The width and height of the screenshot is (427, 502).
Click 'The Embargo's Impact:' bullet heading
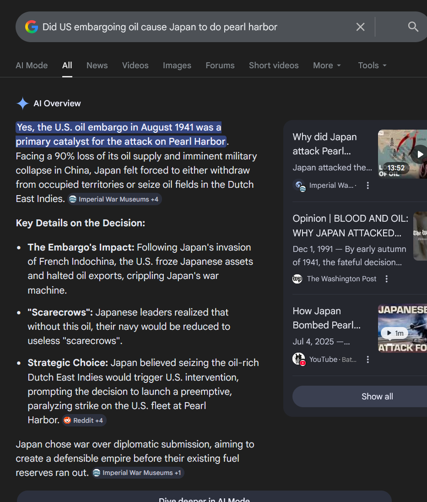click(81, 247)
